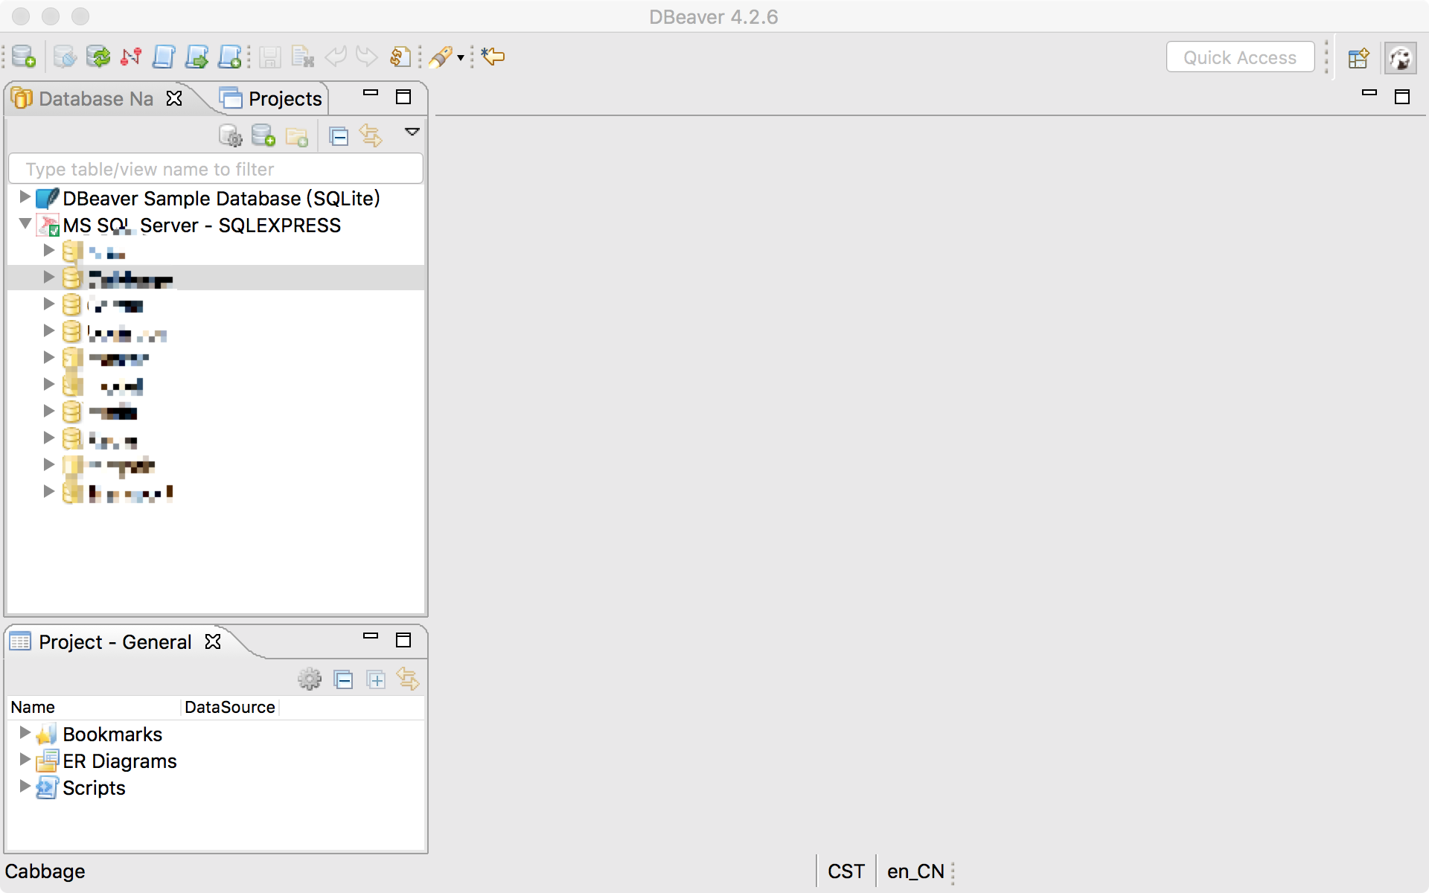Open Perspective button beside Quick Access

[1358, 57]
